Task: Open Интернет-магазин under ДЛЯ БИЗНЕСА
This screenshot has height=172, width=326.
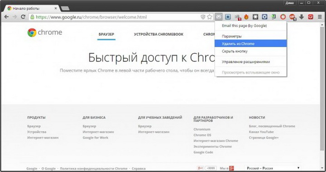Action: tap(98, 132)
